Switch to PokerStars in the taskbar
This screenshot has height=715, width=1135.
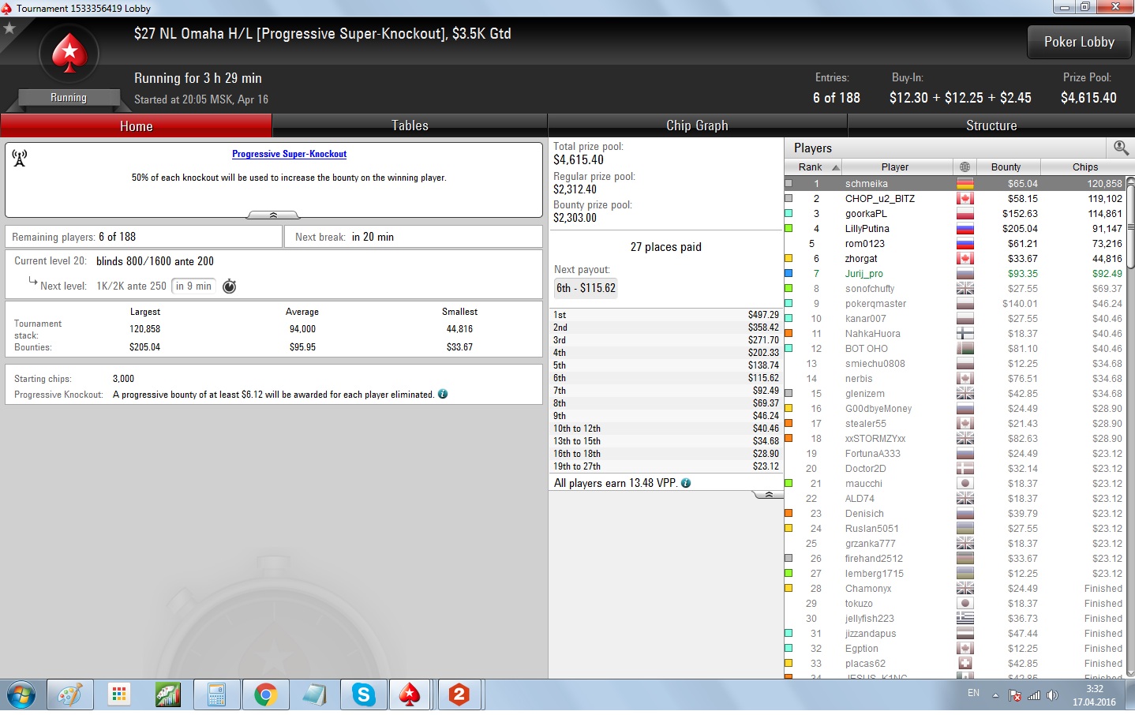[x=410, y=695]
